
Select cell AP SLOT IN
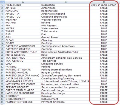point(23,14)
